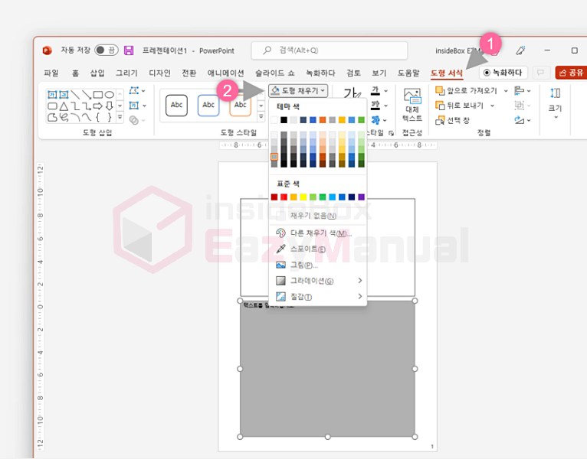Click the comments speech bubble icon
The image size is (587, 459).
point(540,73)
